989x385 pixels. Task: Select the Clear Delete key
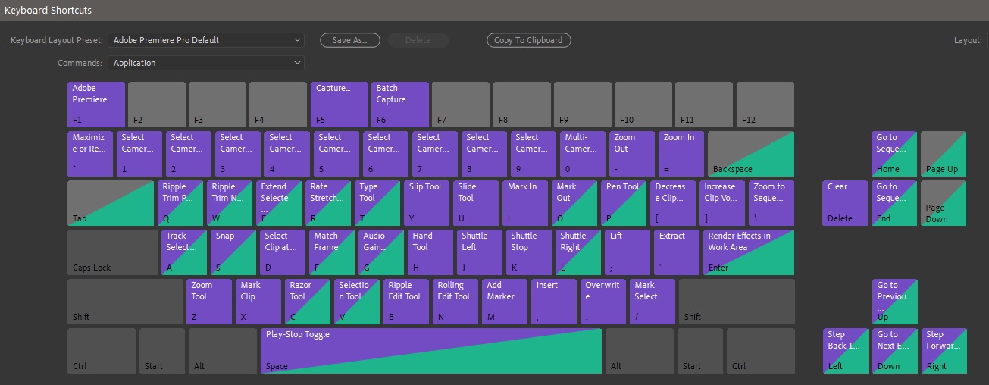pos(844,202)
